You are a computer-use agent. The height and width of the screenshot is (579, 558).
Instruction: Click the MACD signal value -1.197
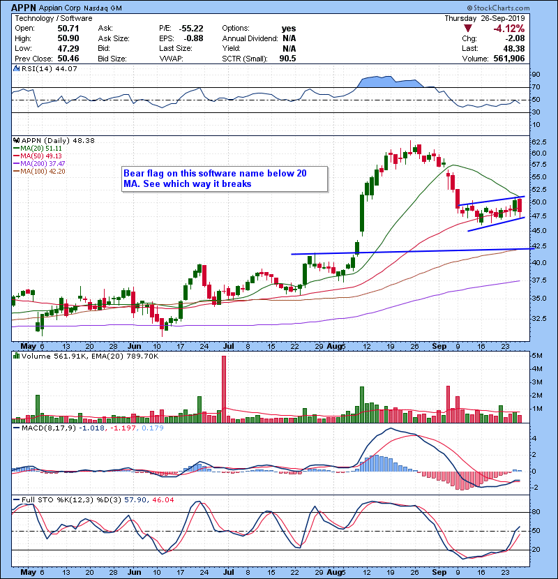click(123, 428)
